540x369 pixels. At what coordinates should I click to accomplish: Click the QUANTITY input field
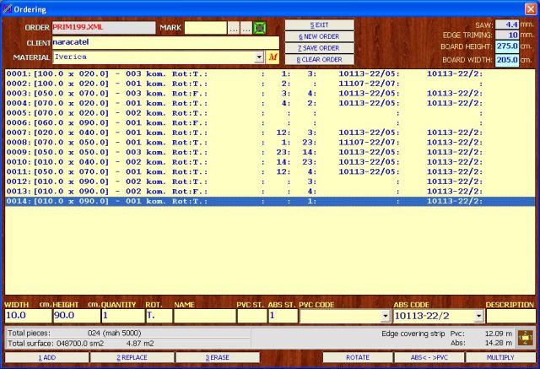123,316
